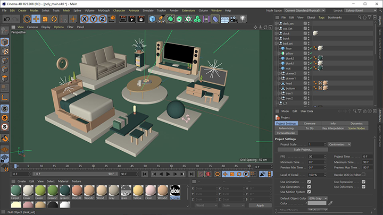
Task: Go to end of animation
Action: (191, 174)
